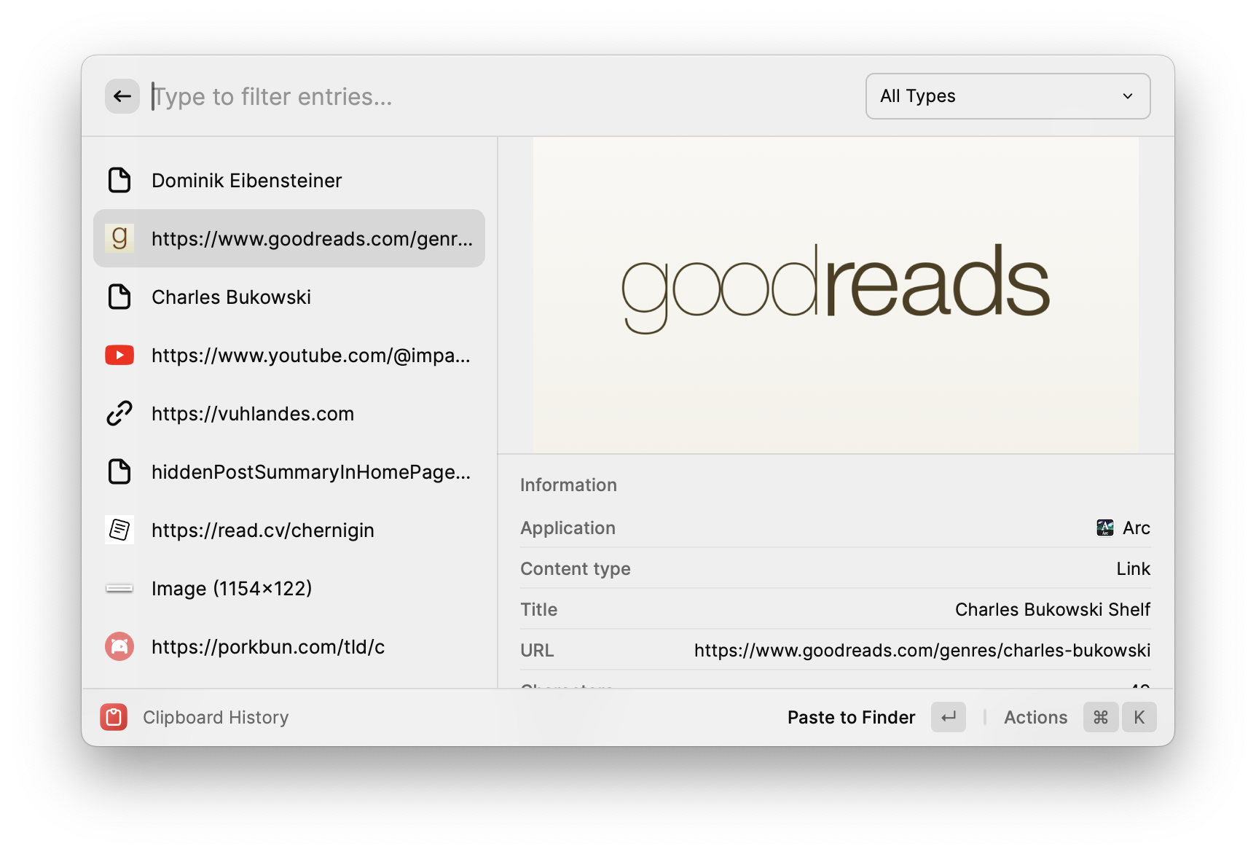This screenshot has height=854, width=1256.
Task: Click the Content type value Link
Action: [x=1133, y=568]
